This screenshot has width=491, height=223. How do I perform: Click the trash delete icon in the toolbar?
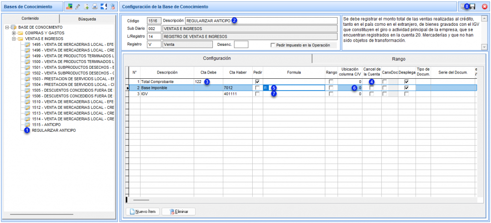(x=112, y=6)
